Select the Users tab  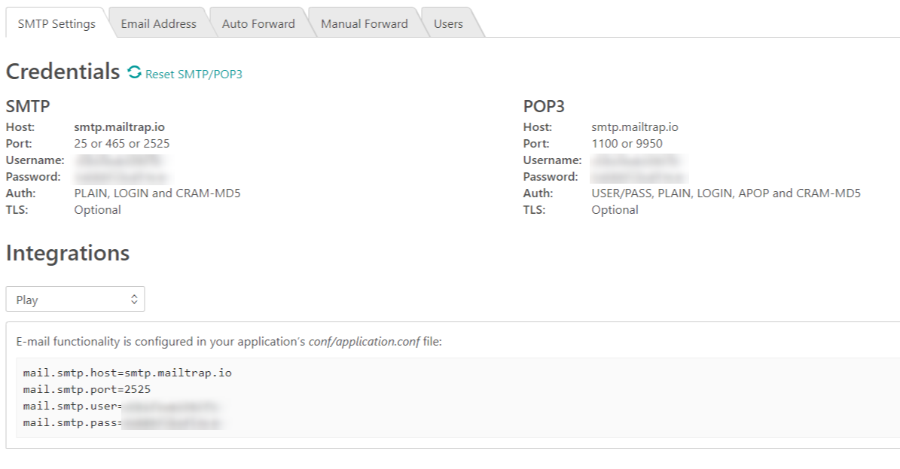click(448, 23)
